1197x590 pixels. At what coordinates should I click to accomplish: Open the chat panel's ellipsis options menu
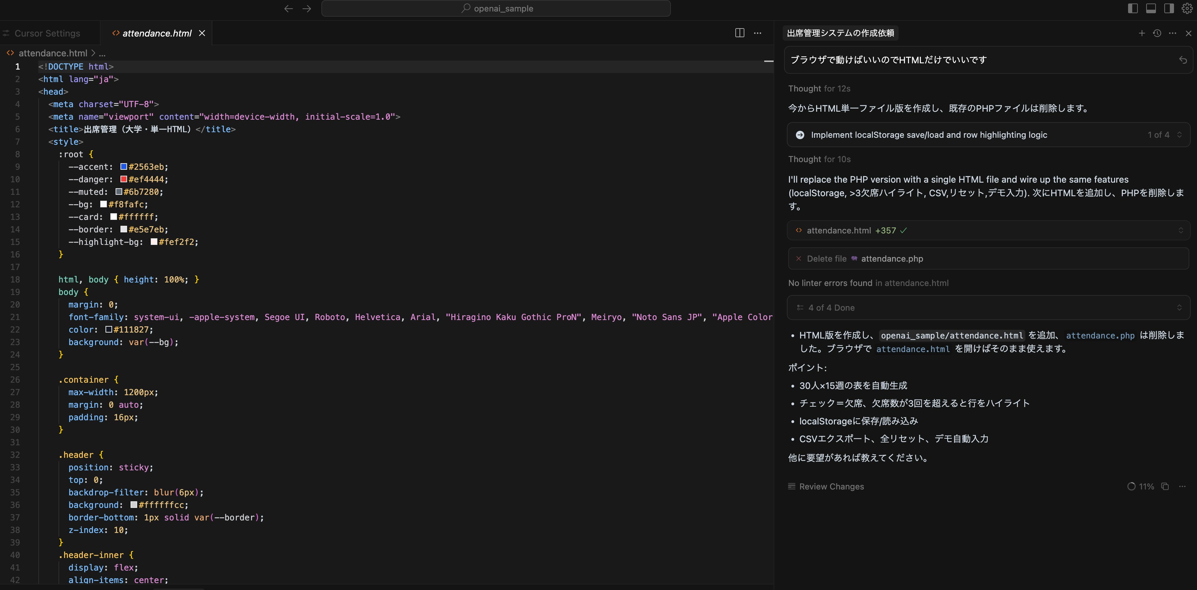coord(1172,33)
